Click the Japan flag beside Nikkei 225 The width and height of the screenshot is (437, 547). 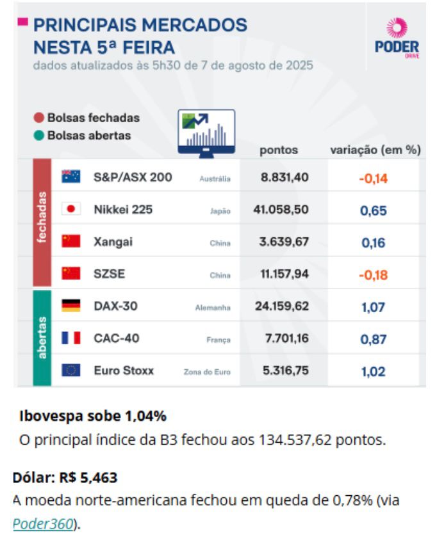71,209
